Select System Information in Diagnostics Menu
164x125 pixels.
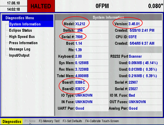click(31, 24)
